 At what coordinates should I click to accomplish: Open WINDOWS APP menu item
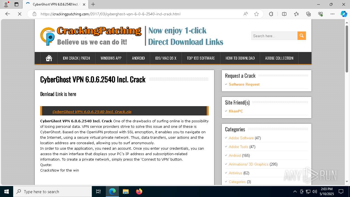pyautogui.click(x=111, y=58)
